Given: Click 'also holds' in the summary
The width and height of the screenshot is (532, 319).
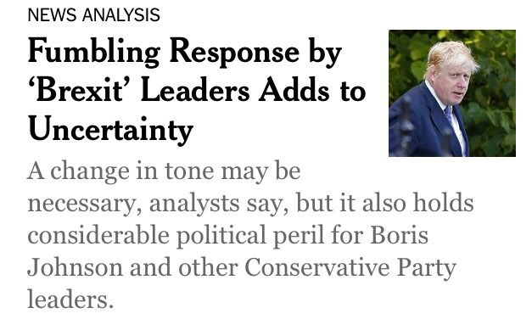Looking at the screenshot, I should [418, 203].
